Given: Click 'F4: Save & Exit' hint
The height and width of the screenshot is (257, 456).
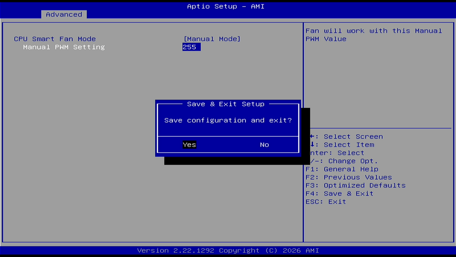Looking at the screenshot, I should (340, 194).
